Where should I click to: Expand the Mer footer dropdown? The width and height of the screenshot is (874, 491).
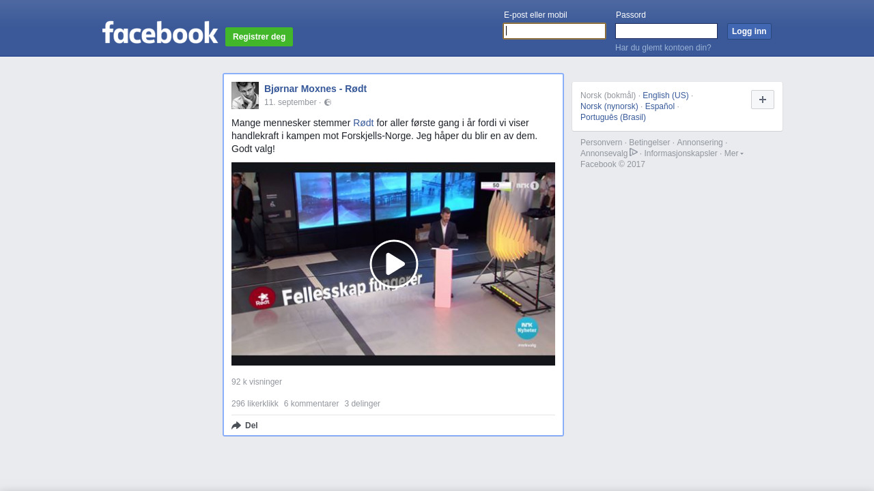[734, 153]
